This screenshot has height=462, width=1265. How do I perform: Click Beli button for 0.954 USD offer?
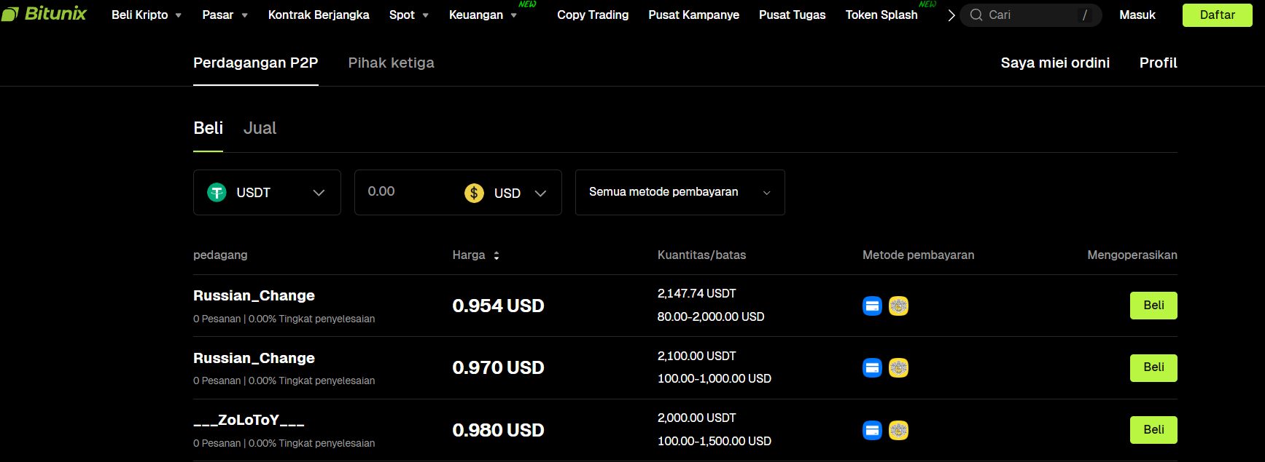pyautogui.click(x=1153, y=306)
